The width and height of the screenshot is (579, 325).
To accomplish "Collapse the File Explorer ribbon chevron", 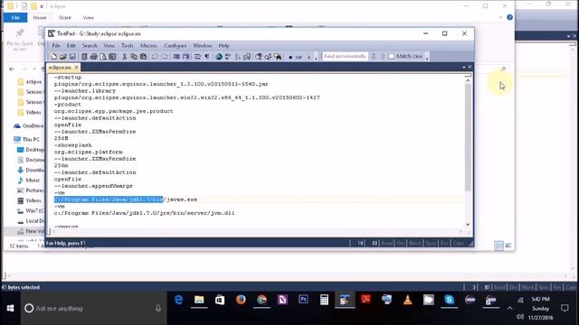I will (x=500, y=17).
